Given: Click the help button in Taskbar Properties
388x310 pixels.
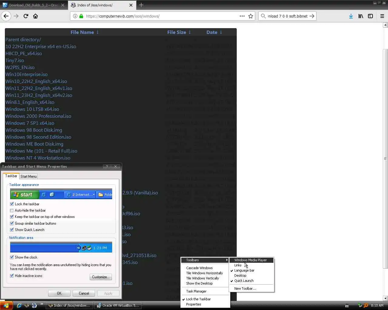Looking at the screenshot, I should click(x=107, y=166).
